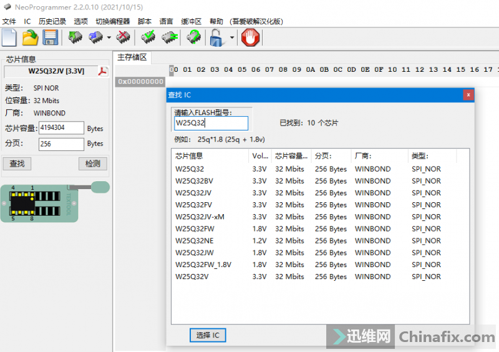
Task: Click the Verify IC checkmark icon
Action: point(148,37)
